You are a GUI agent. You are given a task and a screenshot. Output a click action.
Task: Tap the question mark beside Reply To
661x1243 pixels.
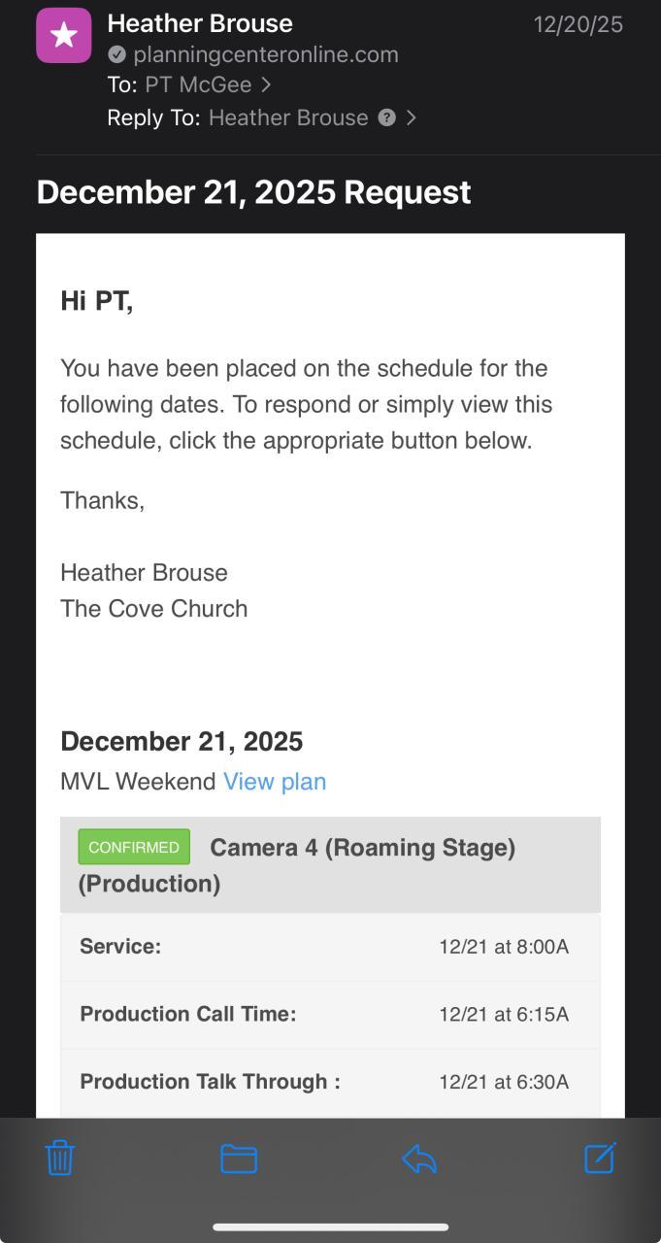click(386, 118)
